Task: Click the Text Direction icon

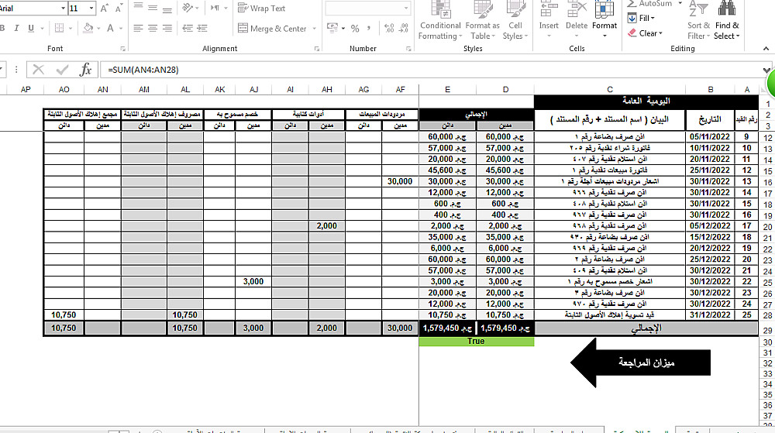Action: pyautogui.click(x=215, y=8)
